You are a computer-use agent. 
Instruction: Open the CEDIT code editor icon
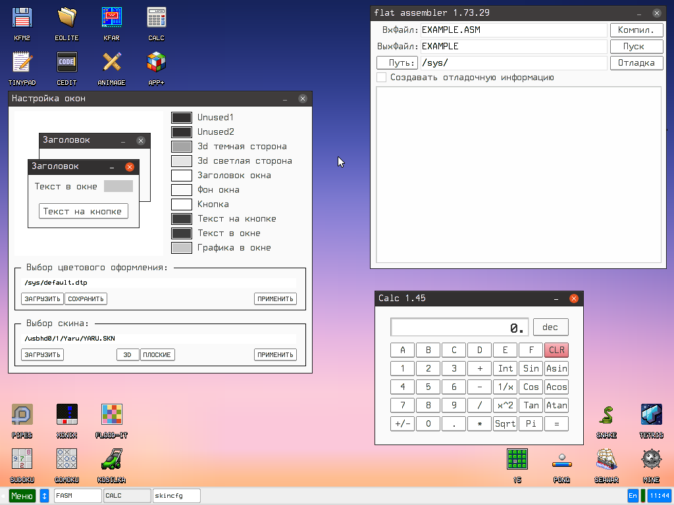coord(66,63)
